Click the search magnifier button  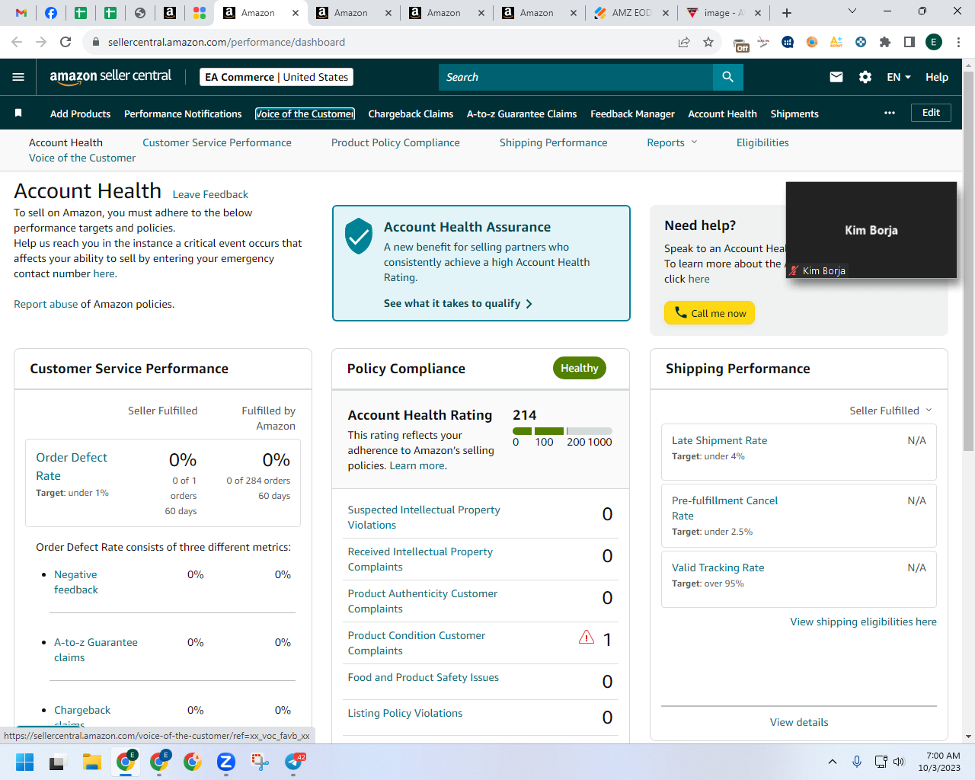point(728,77)
